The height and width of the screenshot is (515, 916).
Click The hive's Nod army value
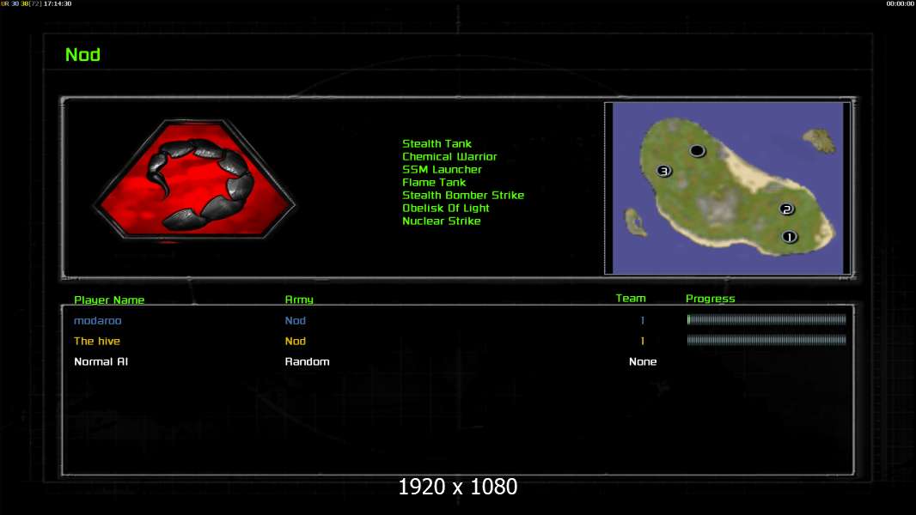click(295, 341)
